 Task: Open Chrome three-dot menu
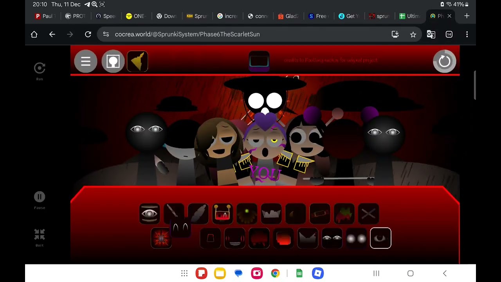tap(467, 34)
